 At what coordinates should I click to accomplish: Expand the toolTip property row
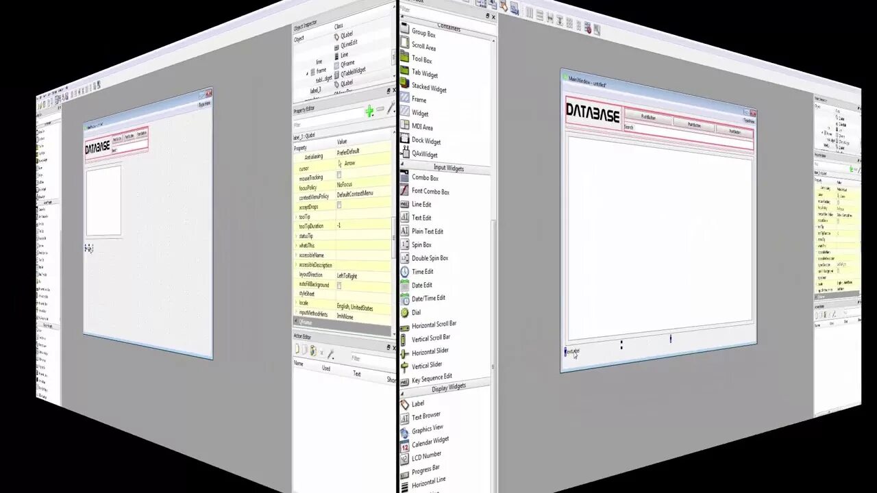tap(296, 217)
